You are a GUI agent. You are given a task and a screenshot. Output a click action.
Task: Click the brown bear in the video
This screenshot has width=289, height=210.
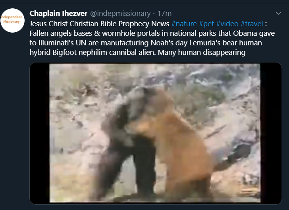click(177, 144)
